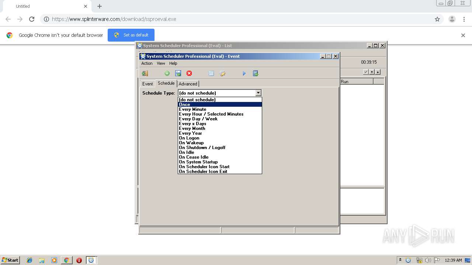
Task: Show hidden system tray icons
Action: [400, 260]
